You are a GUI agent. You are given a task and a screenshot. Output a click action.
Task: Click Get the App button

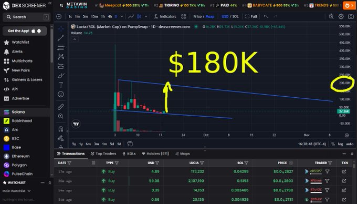click(x=25, y=31)
